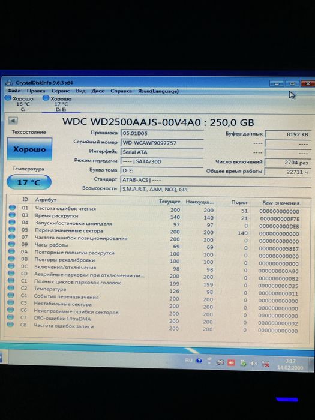Click status icon for Частота ошибок чтения
The image size is (315, 420).
click(12, 208)
